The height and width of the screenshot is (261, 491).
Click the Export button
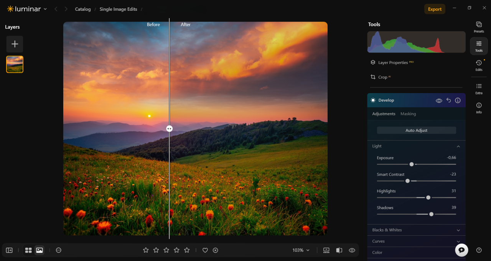pos(435,9)
